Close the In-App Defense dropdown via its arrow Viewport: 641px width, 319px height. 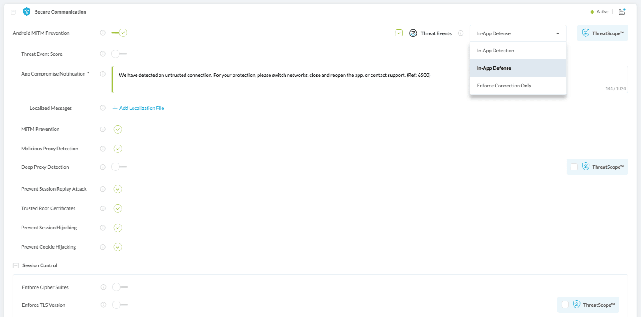[x=558, y=33]
